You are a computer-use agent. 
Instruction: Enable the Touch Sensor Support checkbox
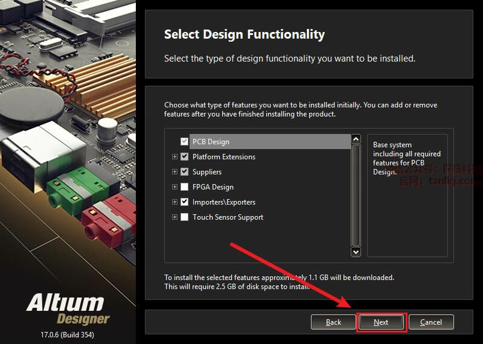(184, 217)
